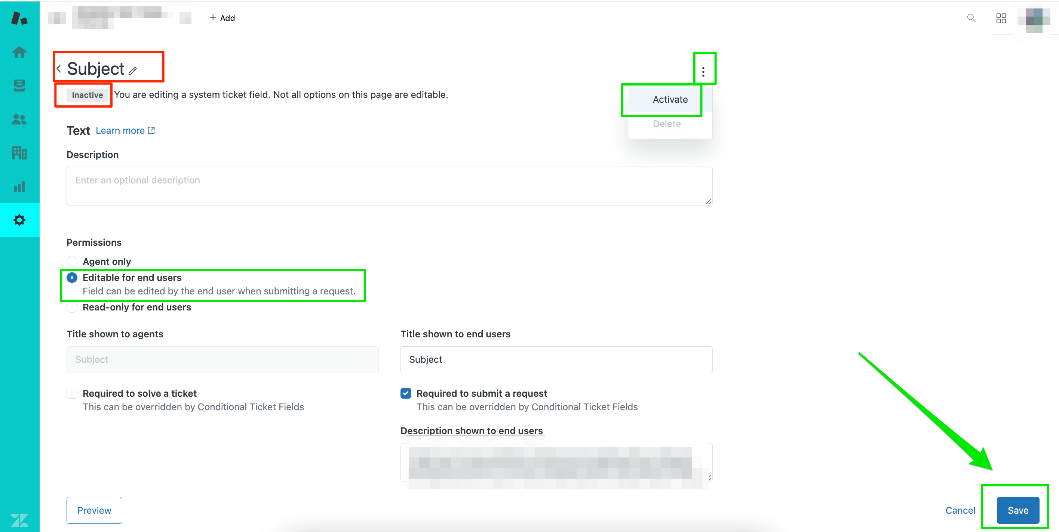This screenshot has width=1059, height=532.
Task: Click the grid/apps icon in top bar
Action: [x=1001, y=18]
